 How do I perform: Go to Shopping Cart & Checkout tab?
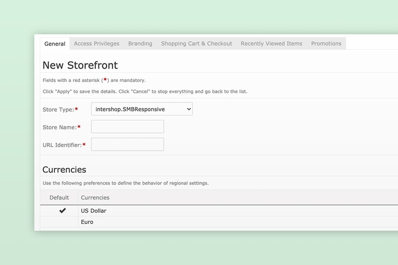pos(197,44)
